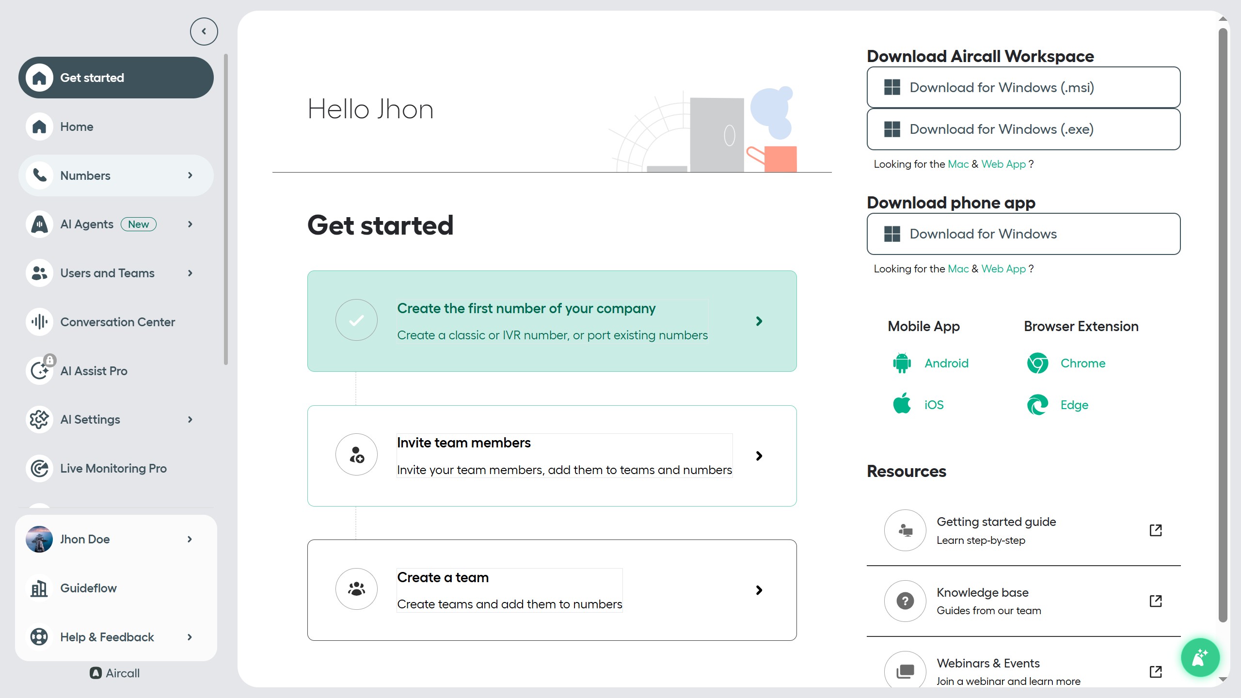Click the Help & Feedback lifebuoy icon
Screen dimensions: 1241x698
pyautogui.click(x=39, y=637)
